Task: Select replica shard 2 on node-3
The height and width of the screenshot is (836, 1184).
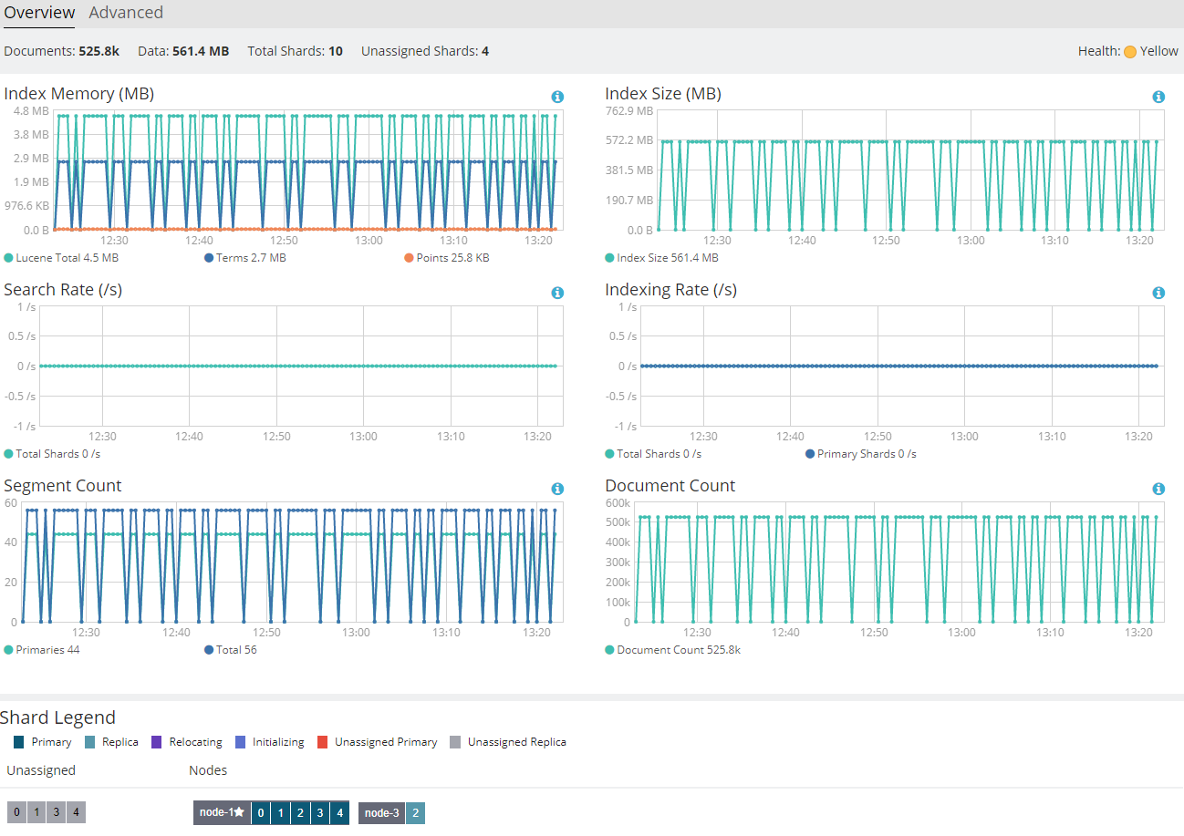Action: pyautogui.click(x=415, y=813)
